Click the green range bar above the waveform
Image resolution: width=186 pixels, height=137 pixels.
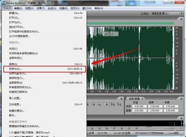click(x=131, y=23)
